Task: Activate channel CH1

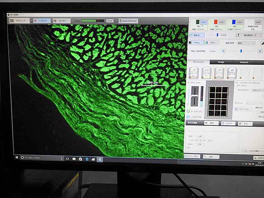Action: click(x=203, y=22)
